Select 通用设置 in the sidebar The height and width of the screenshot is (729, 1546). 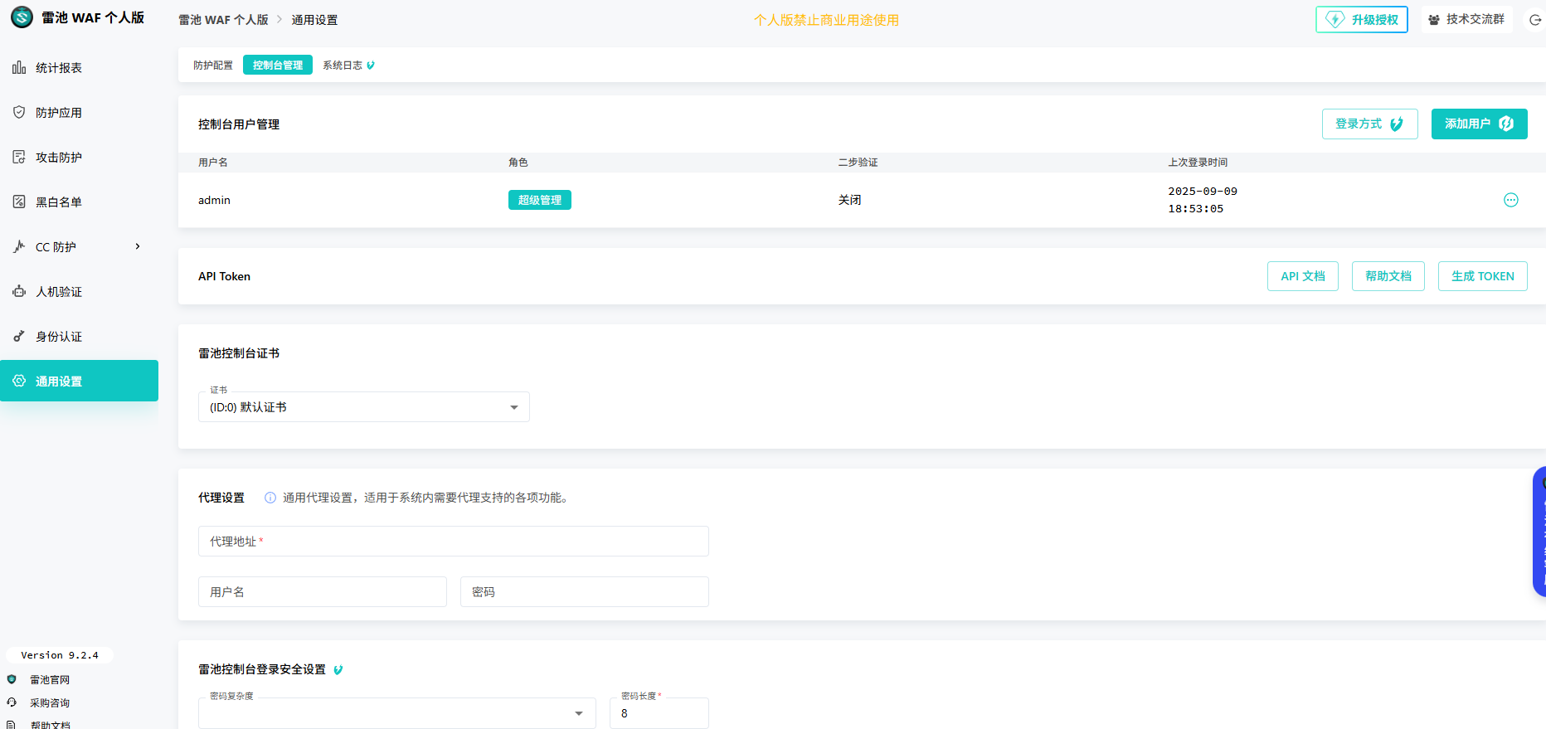79,381
